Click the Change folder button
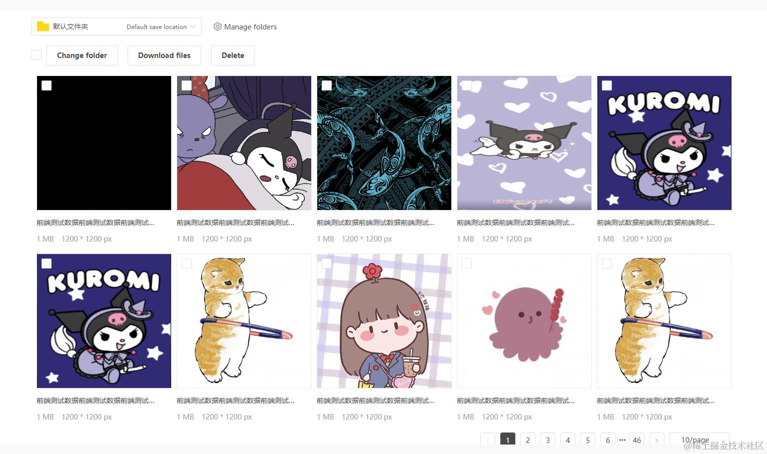The height and width of the screenshot is (454, 767). [x=82, y=55]
